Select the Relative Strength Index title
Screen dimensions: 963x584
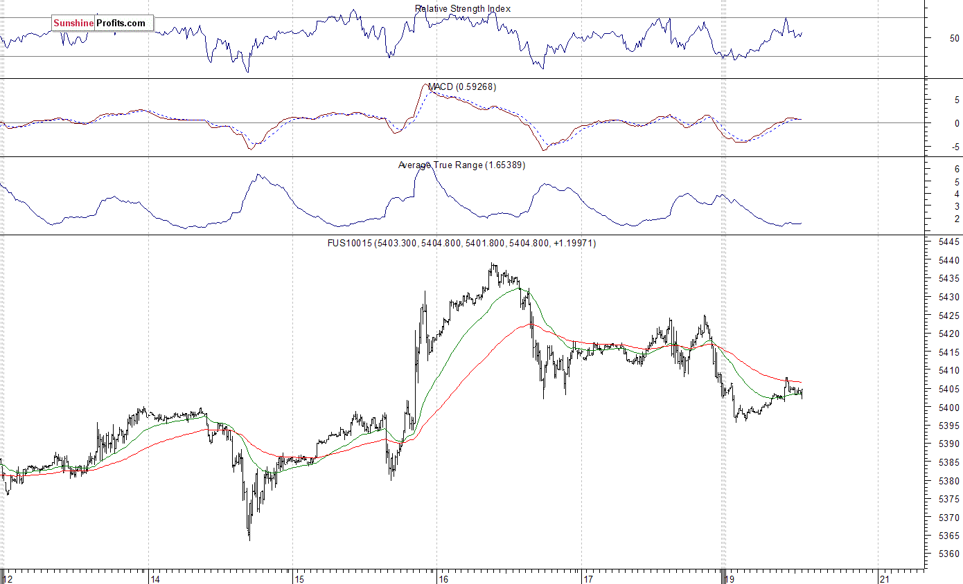click(x=463, y=9)
